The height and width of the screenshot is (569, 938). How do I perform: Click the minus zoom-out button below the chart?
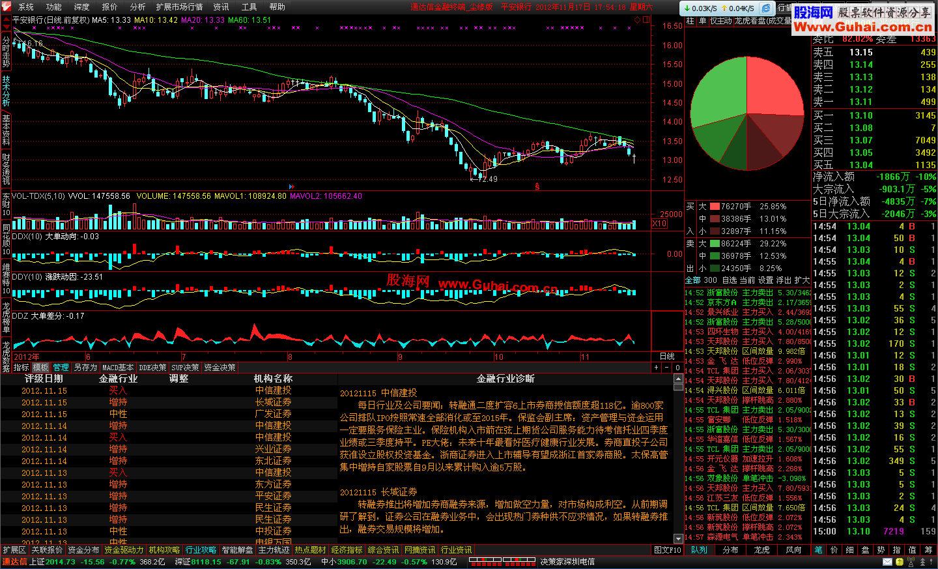pos(667,368)
